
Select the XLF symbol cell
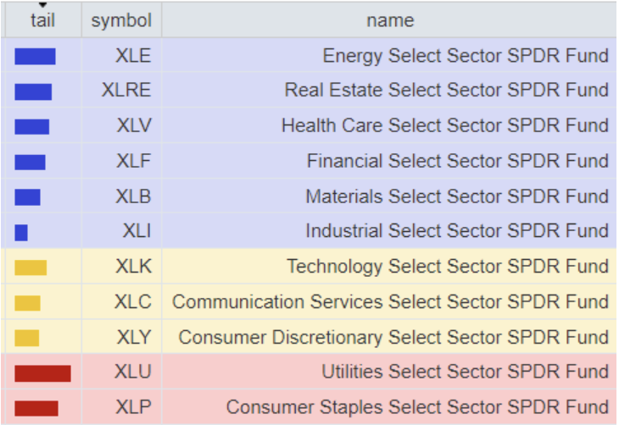coord(134,162)
